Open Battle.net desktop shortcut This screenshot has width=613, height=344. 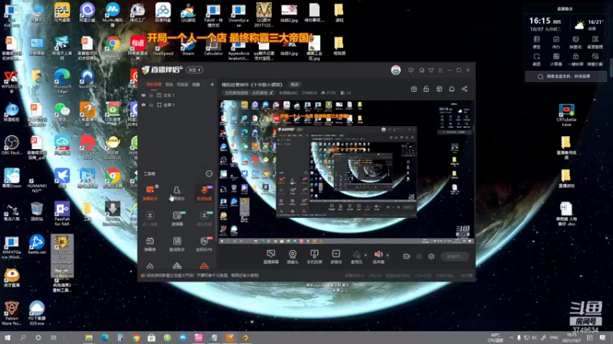[37, 245]
